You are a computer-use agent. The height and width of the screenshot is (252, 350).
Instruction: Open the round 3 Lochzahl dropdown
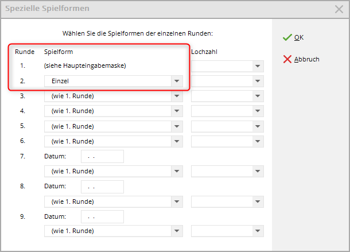258,96
